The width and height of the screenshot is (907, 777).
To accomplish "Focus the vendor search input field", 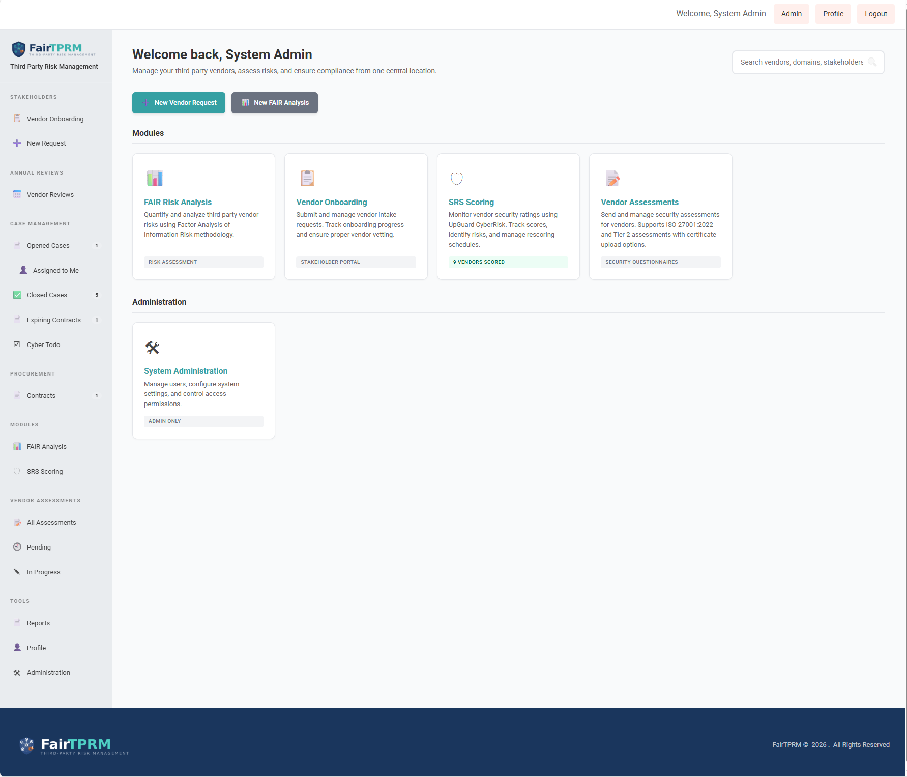I will coord(801,62).
